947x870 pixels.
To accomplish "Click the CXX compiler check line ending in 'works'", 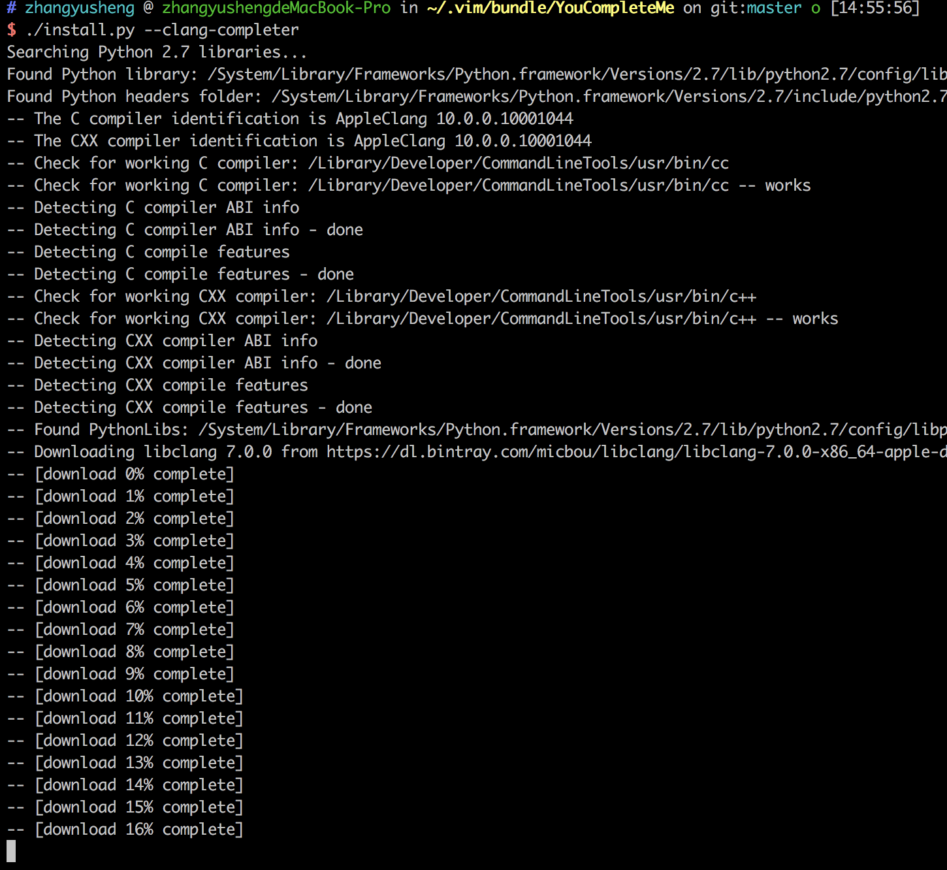I will point(423,319).
